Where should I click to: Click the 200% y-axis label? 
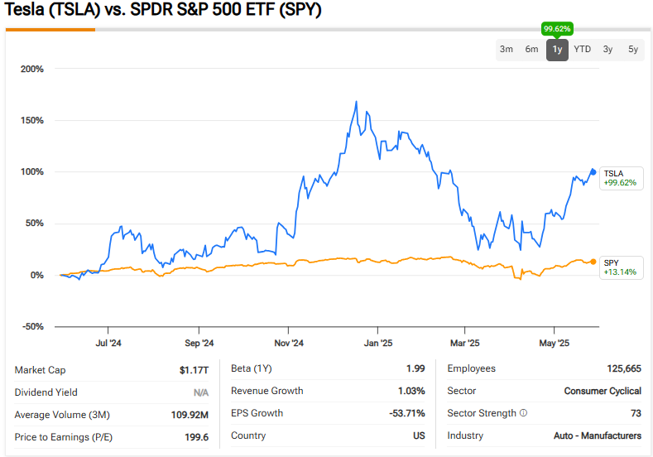click(x=32, y=70)
